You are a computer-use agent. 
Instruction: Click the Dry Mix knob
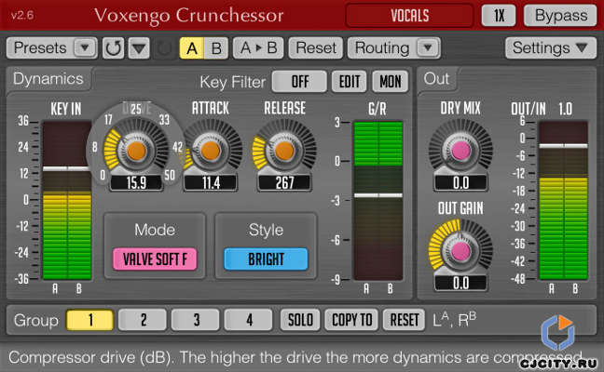click(x=460, y=150)
